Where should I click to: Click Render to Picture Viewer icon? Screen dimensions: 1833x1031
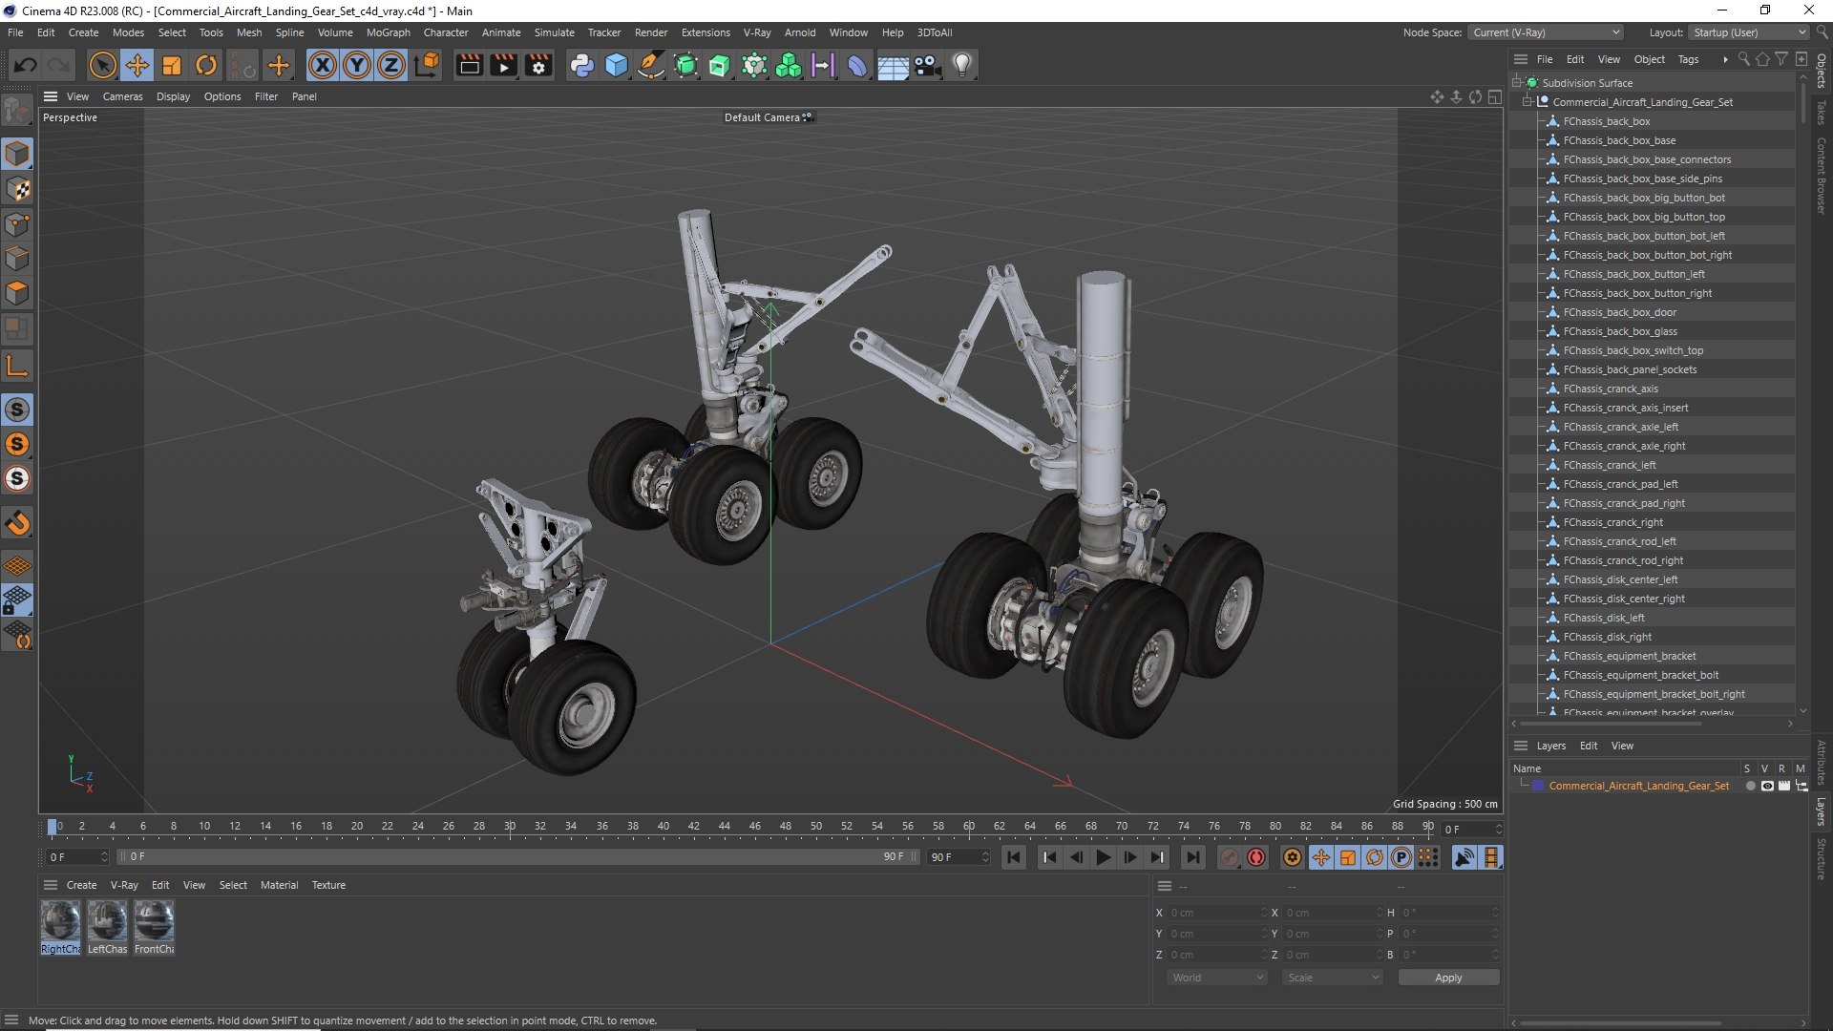503,65
